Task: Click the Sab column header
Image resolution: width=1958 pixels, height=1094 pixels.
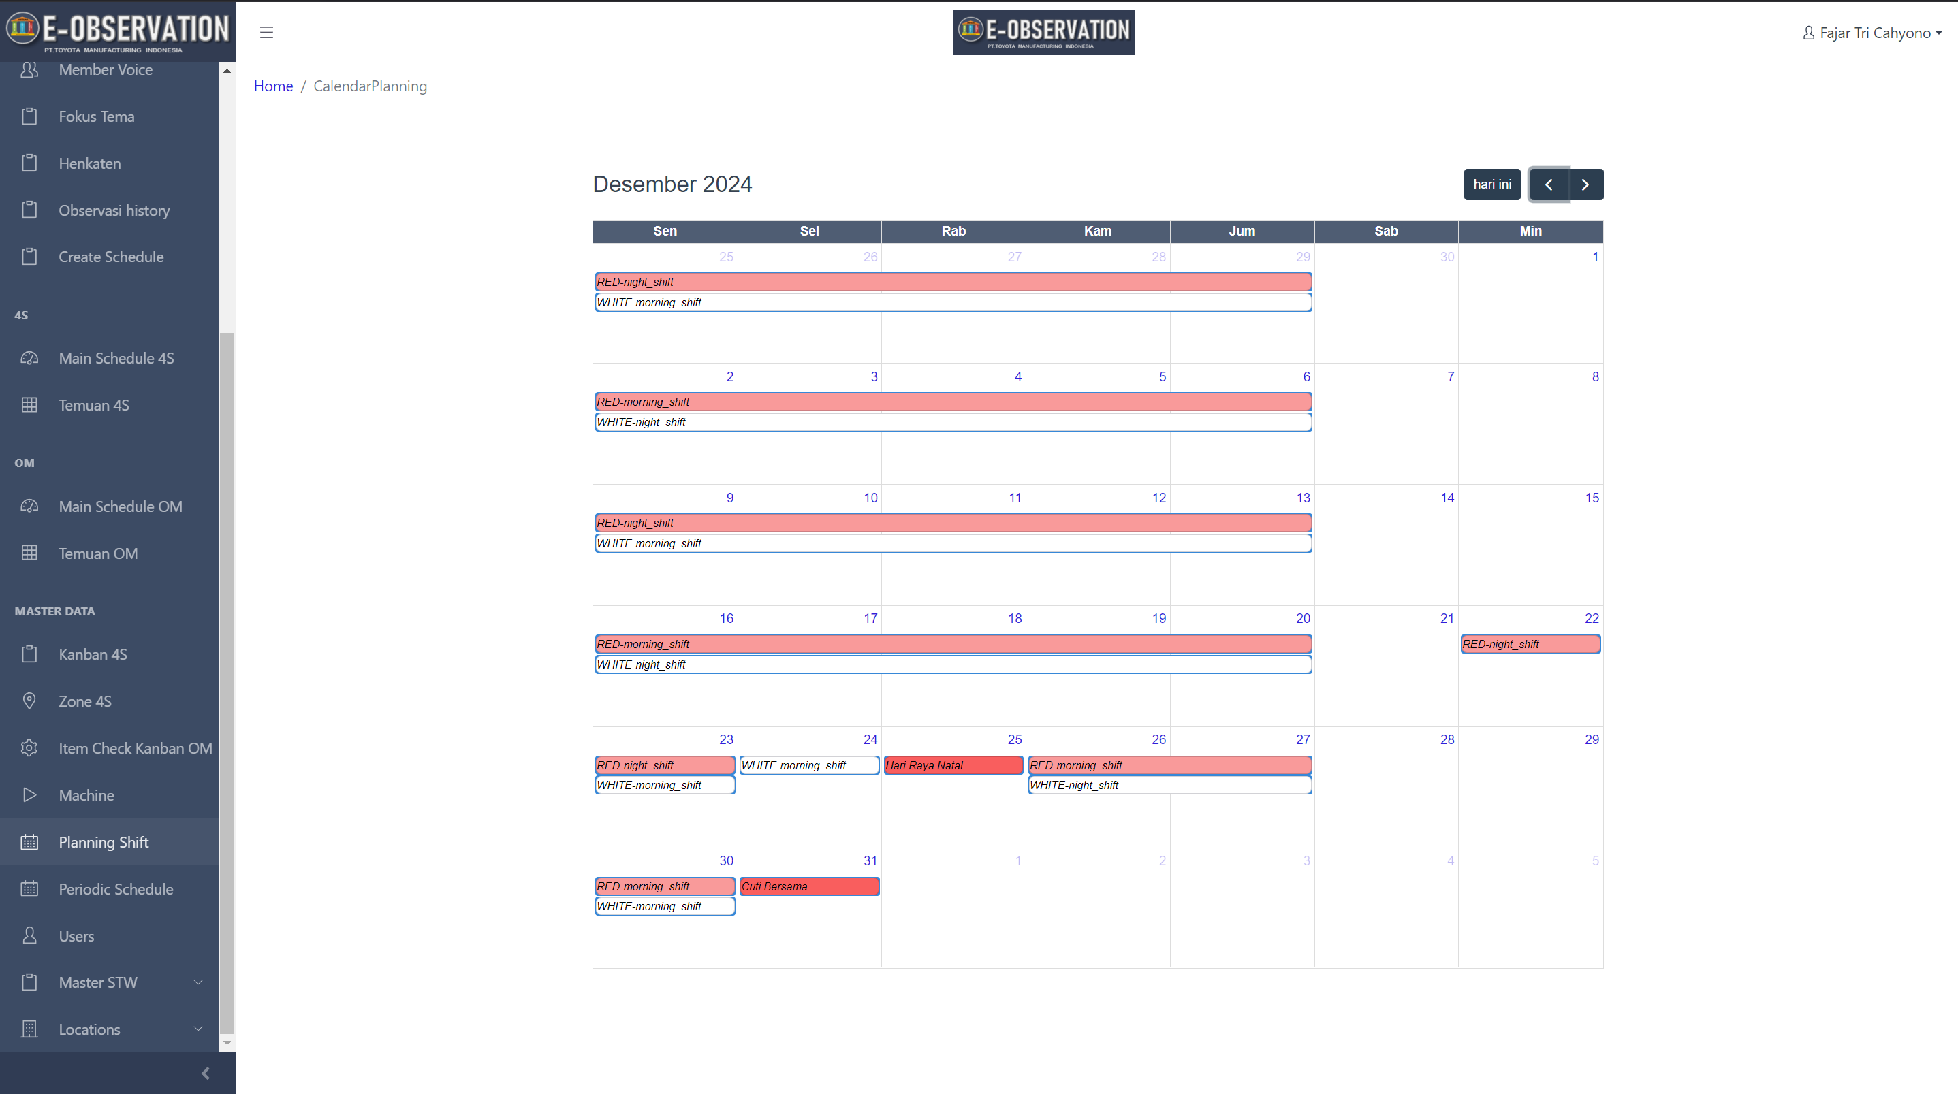Action: pyautogui.click(x=1386, y=231)
